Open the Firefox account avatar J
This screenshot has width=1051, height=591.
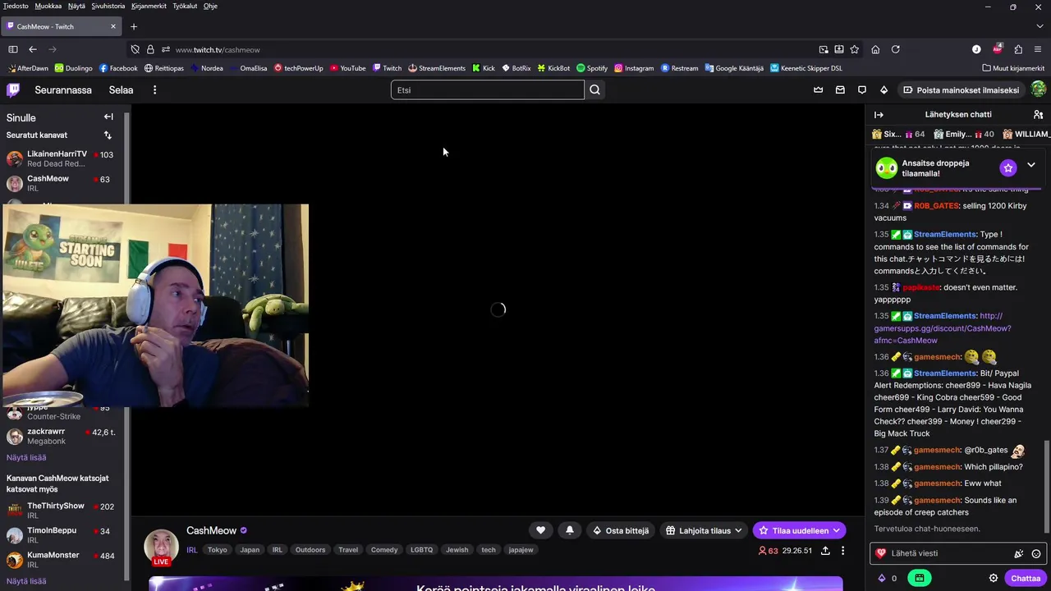pyautogui.click(x=976, y=49)
